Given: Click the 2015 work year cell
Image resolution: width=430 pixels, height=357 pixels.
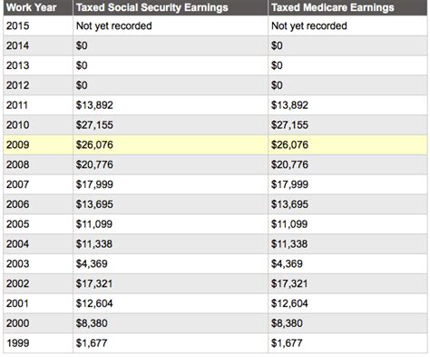Looking at the screenshot, I should click(38, 25).
